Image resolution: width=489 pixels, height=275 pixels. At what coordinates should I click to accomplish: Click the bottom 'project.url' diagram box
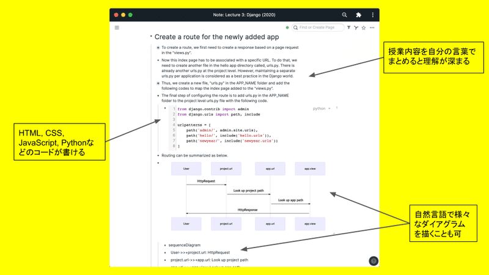click(226, 224)
